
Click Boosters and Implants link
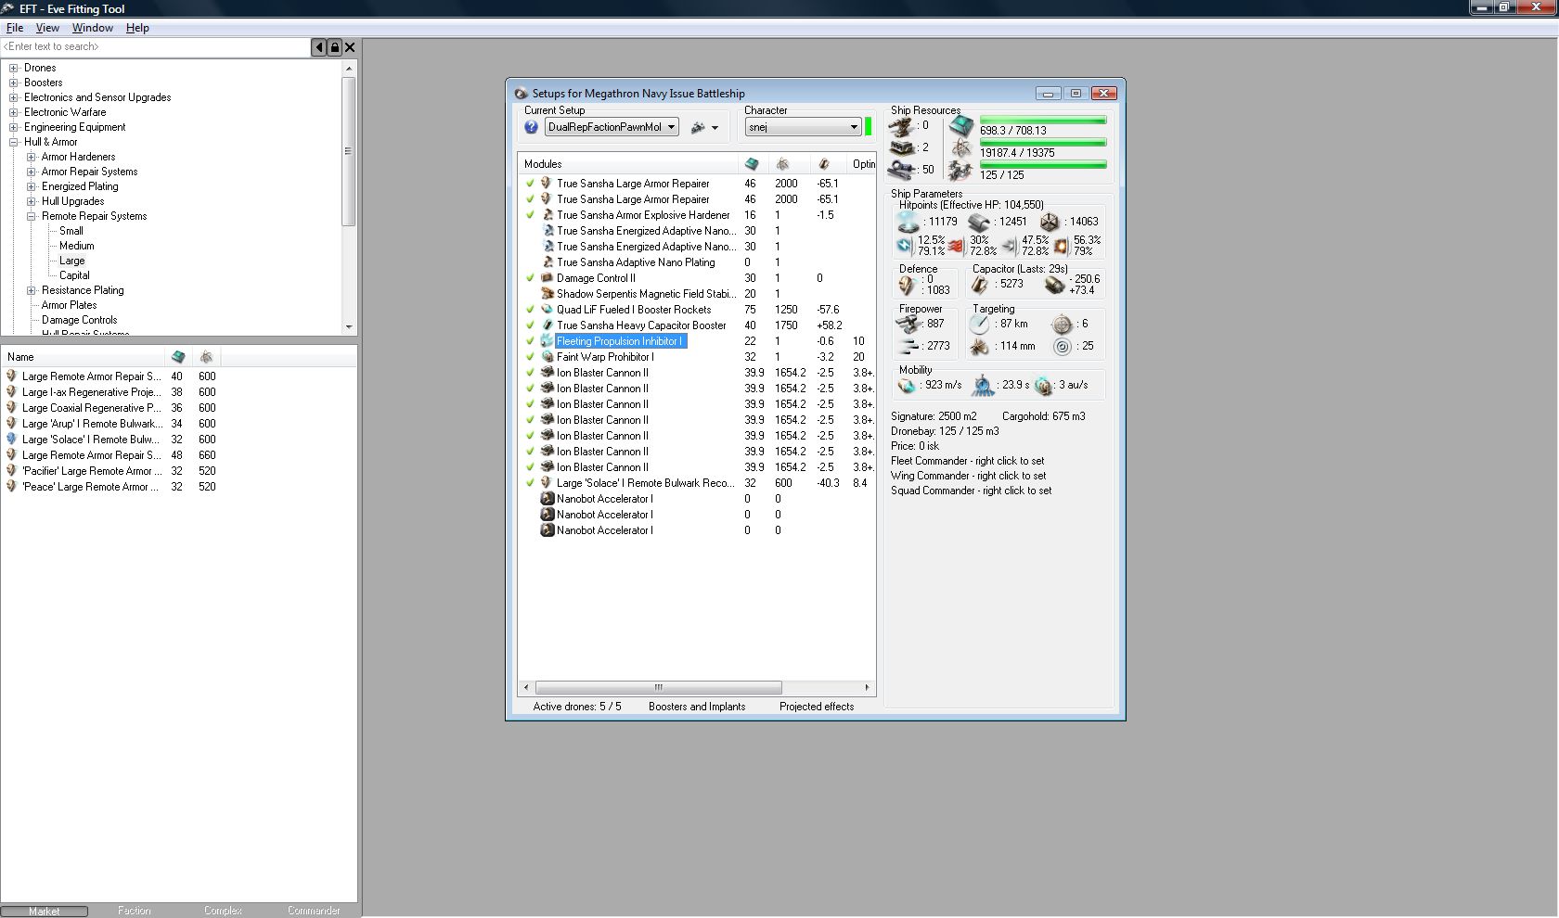pos(697,707)
